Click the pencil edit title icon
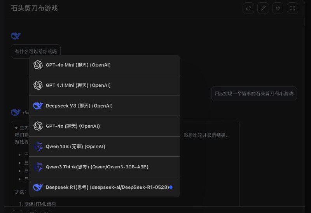 (x=263, y=8)
